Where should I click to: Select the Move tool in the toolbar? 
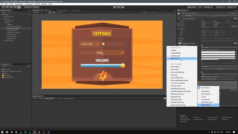pos(7,7)
